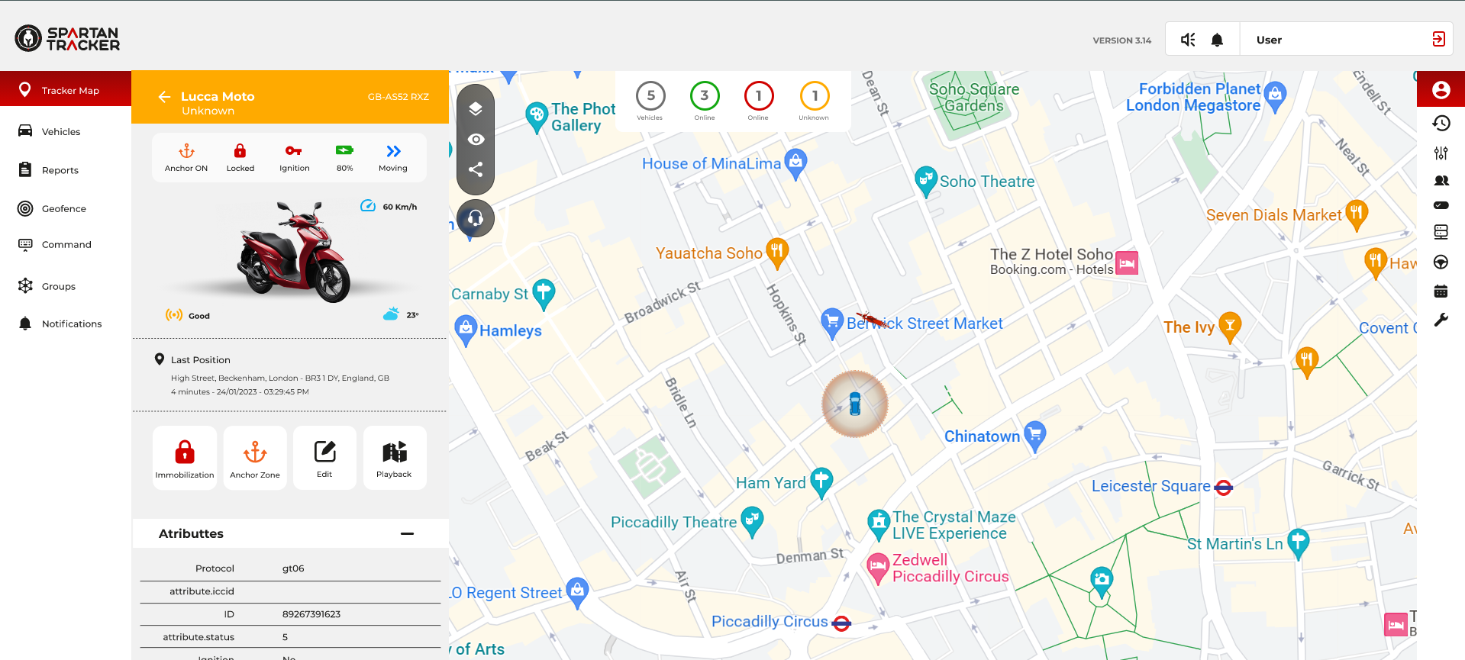Click the logout icon next to User

tap(1438, 39)
